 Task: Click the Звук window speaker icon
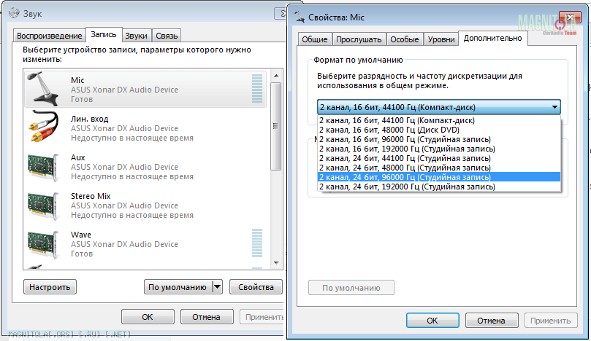[14, 13]
